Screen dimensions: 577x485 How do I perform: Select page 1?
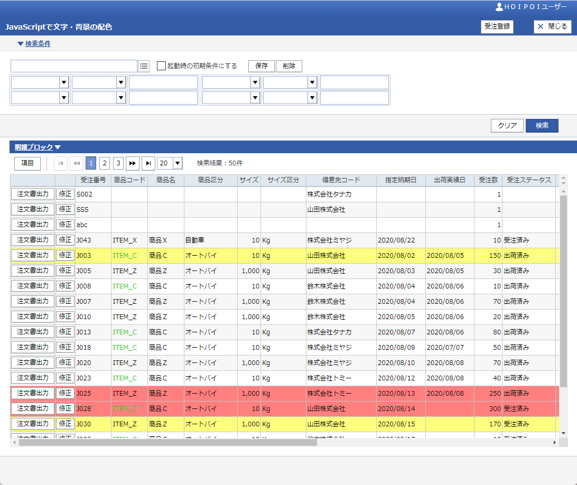[91, 163]
